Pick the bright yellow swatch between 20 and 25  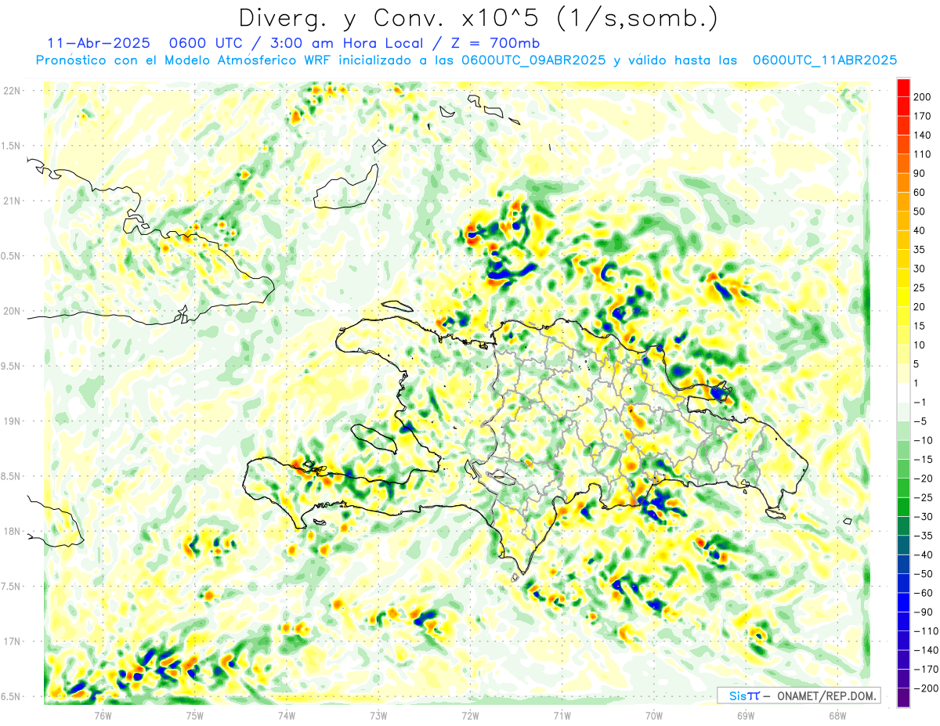903,298
